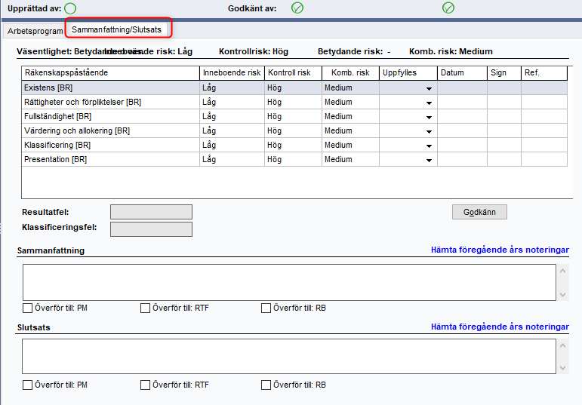582x405 pixels.
Task: Open Uppfylles dropdown for Rättigheter och förpliktelser
Action: [x=429, y=103]
